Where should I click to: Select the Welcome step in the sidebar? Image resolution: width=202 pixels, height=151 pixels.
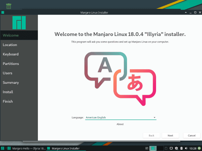[x=11, y=35]
